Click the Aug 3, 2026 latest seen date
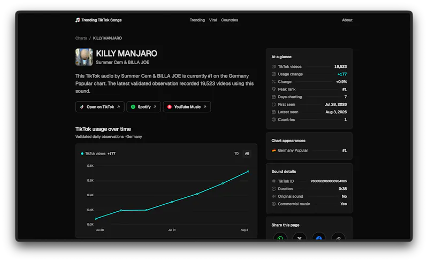Screen dimensions: 428x262 (x=336, y=112)
